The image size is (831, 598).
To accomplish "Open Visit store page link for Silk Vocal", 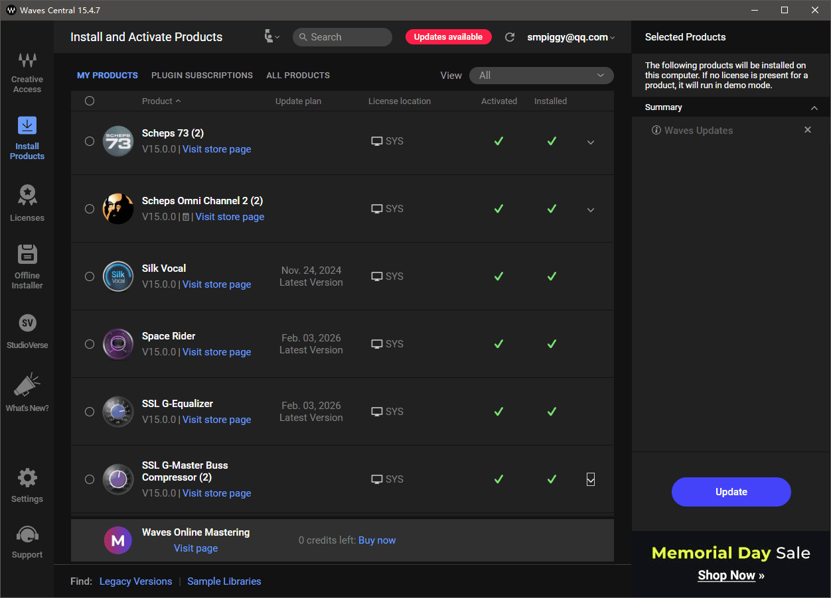I will [x=217, y=284].
